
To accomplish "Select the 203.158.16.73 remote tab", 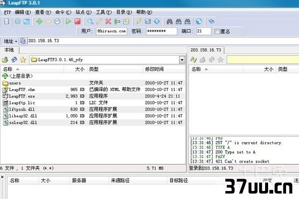I will pos(206,50).
